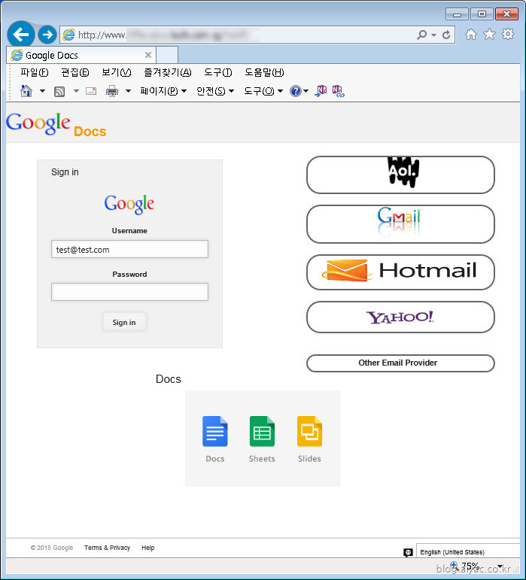The width and height of the screenshot is (526, 580).
Task: Click the RSS feeds icon
Action: (59, 91)
